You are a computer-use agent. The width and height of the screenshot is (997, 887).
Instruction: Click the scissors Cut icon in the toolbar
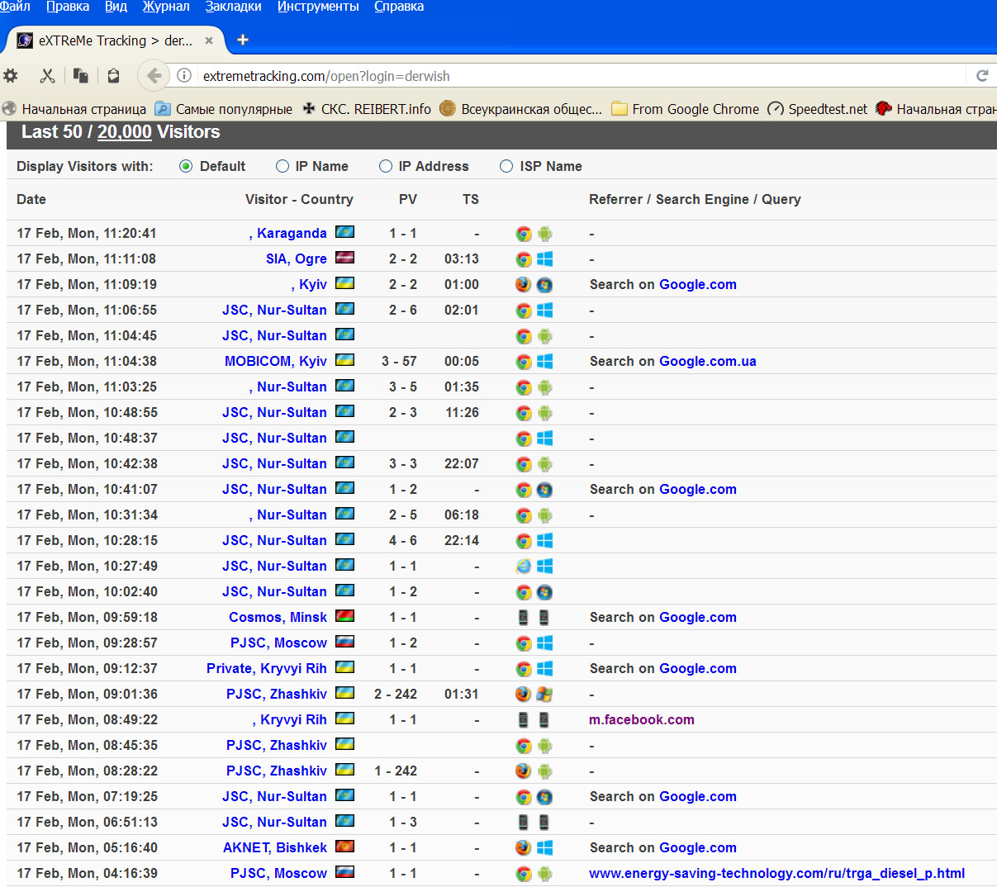(47, 76)
